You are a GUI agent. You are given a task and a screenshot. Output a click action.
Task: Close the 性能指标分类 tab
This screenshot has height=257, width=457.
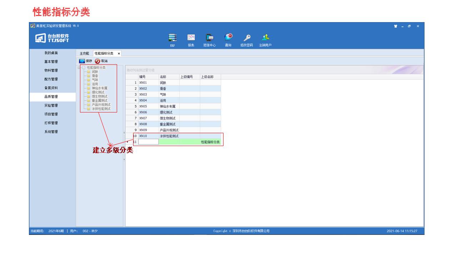click(119, 54)
